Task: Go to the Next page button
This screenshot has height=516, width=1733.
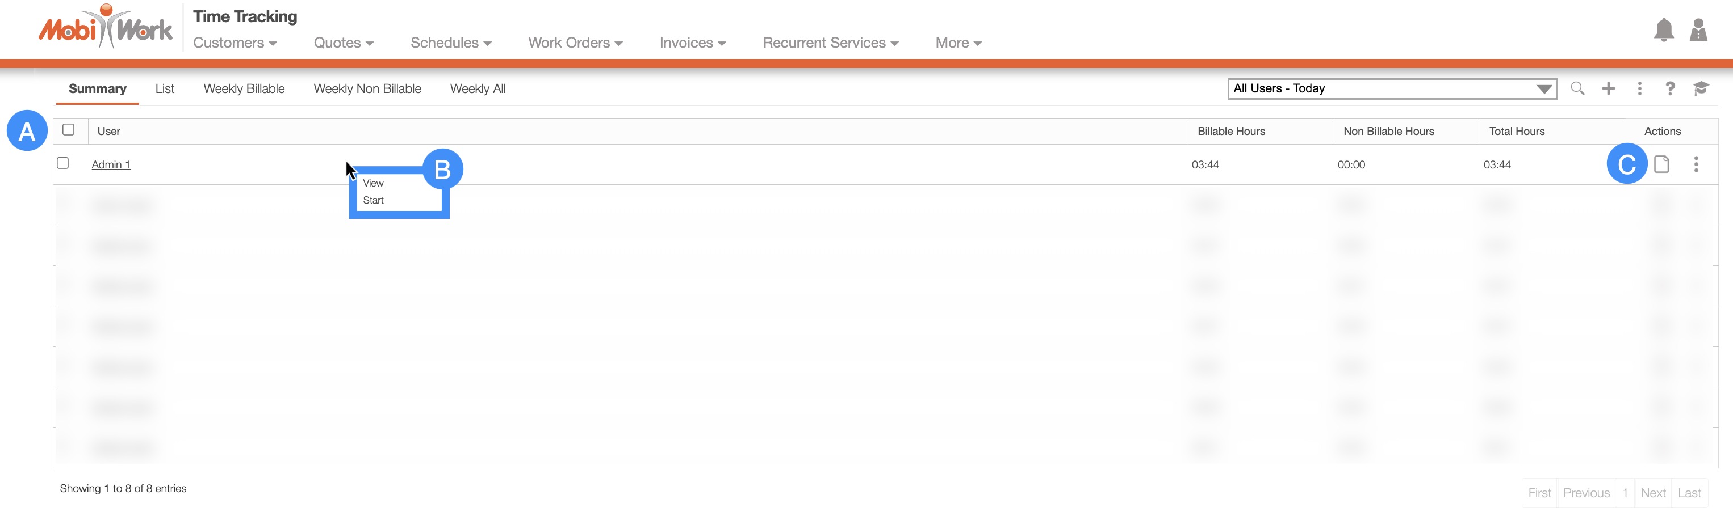Action: [x=1652, y=493]
